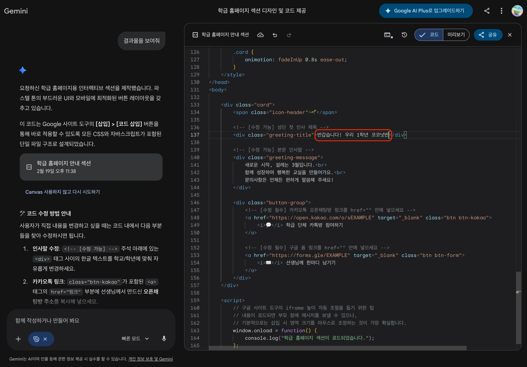The height and width of the screenshot is (367, 527).
Task: Click the redo arrow in canvas toolbar
Action: pyautogui.click(x=289, y=35)
